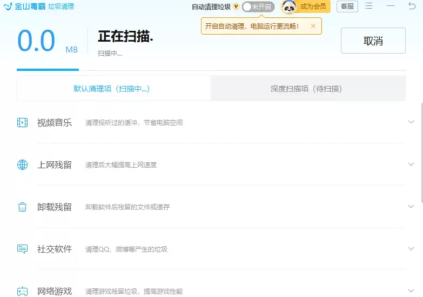The width and height of the screenshot is (423, 297).
Task: Expand the 卸载残留 row chevron
Action: click(411, 206)
